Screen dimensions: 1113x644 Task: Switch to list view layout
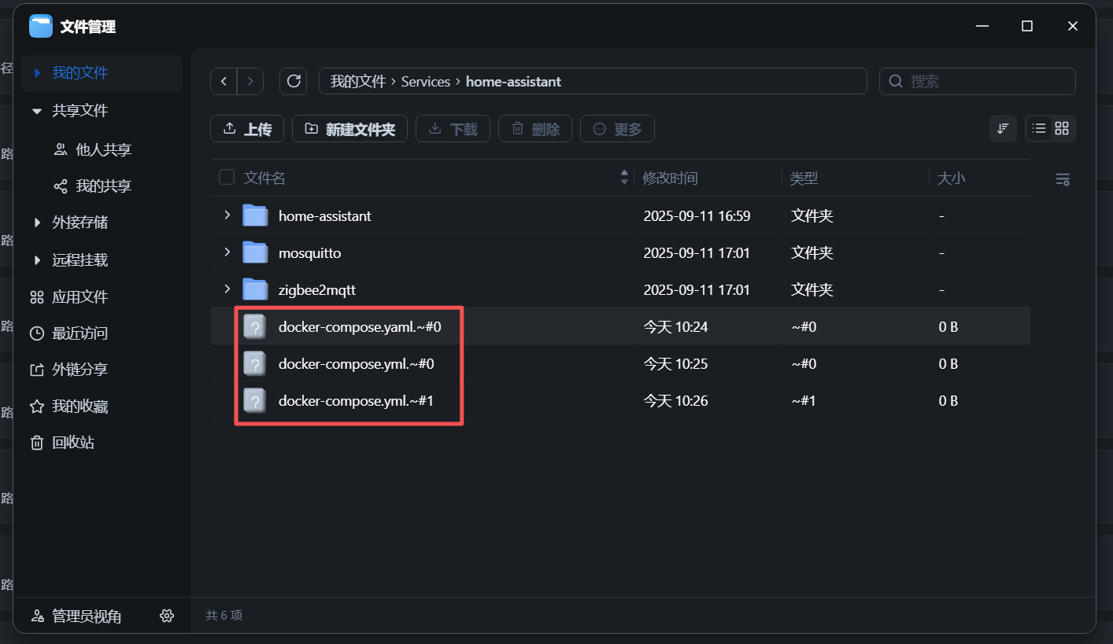(x=1039, y=128)
